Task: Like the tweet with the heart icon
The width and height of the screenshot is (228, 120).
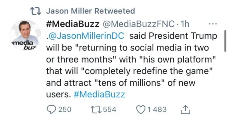Action: click(x=141, y=109)
